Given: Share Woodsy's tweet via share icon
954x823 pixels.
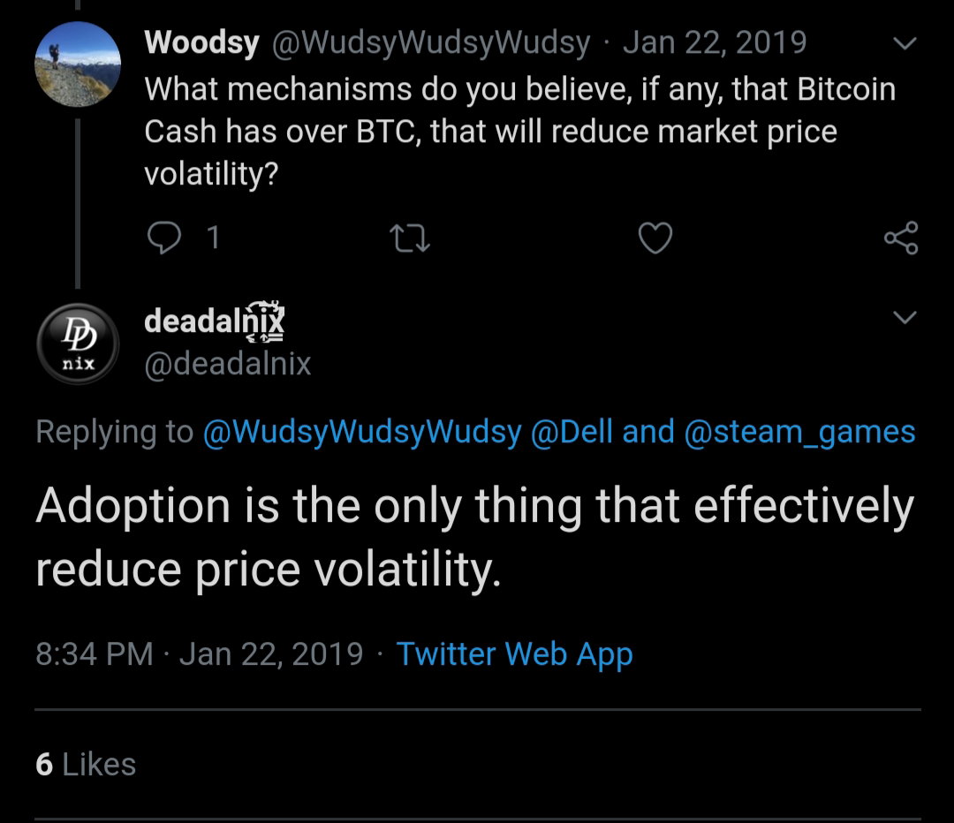Looking at the screenshot, I should click(x=901, y=238).
